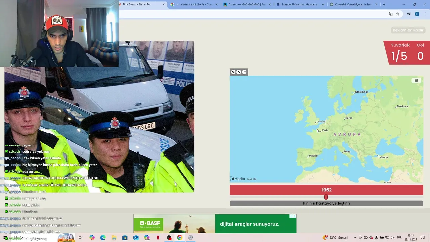This screenshot has height=242, width=430.
Task: Open the BASF advertisement banner
Action: (x=215, y=224)
